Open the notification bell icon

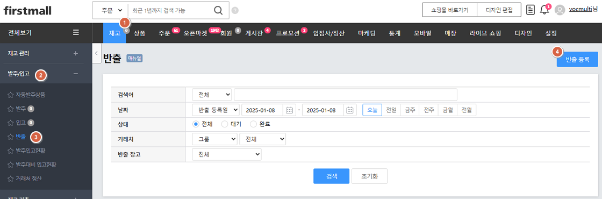pos(544,10)
